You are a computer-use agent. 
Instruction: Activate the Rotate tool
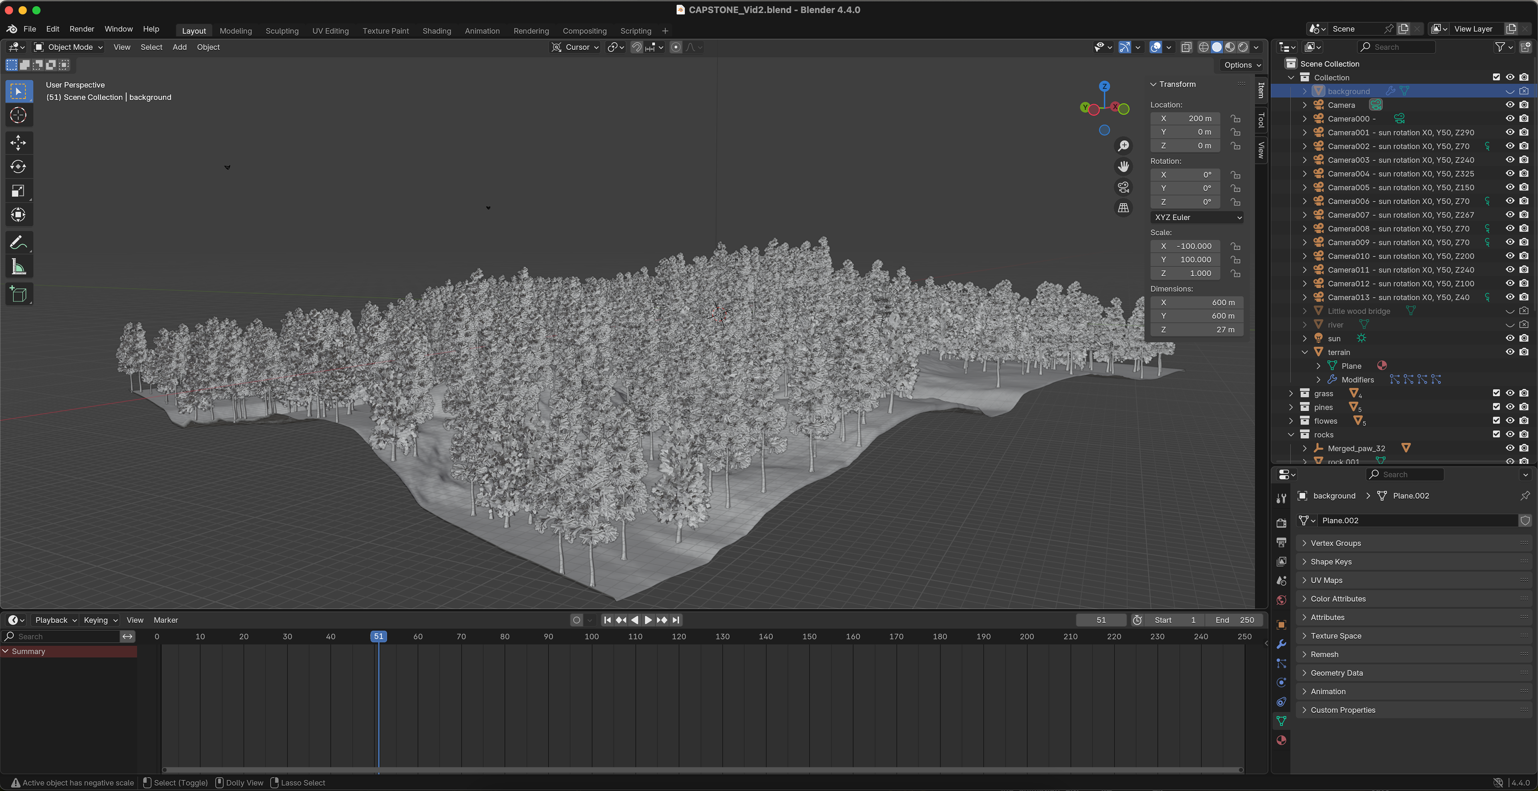[x=18, y=167]
